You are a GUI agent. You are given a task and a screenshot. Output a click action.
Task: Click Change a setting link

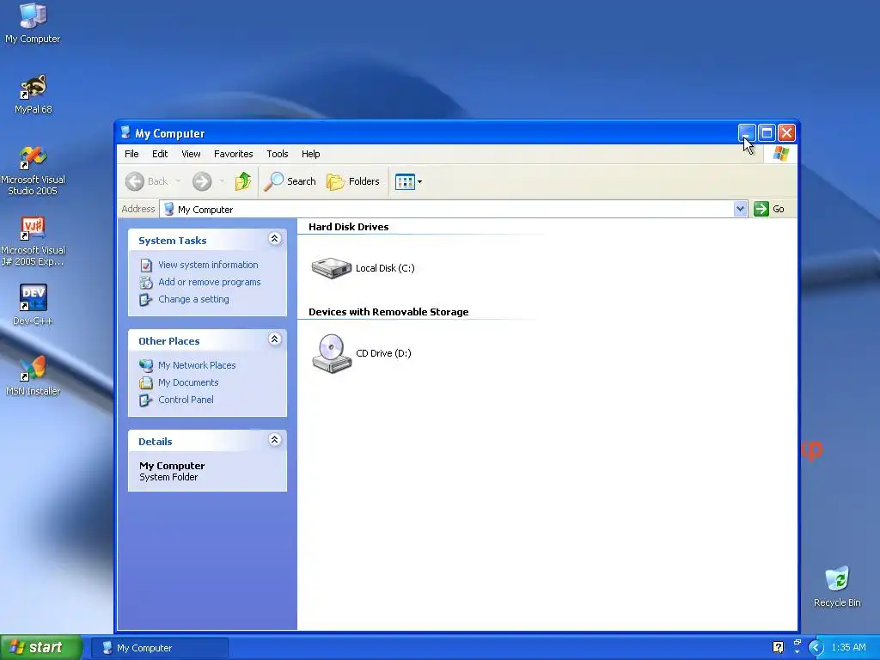193,299
